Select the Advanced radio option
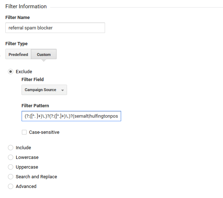 [x=10, y=186]
